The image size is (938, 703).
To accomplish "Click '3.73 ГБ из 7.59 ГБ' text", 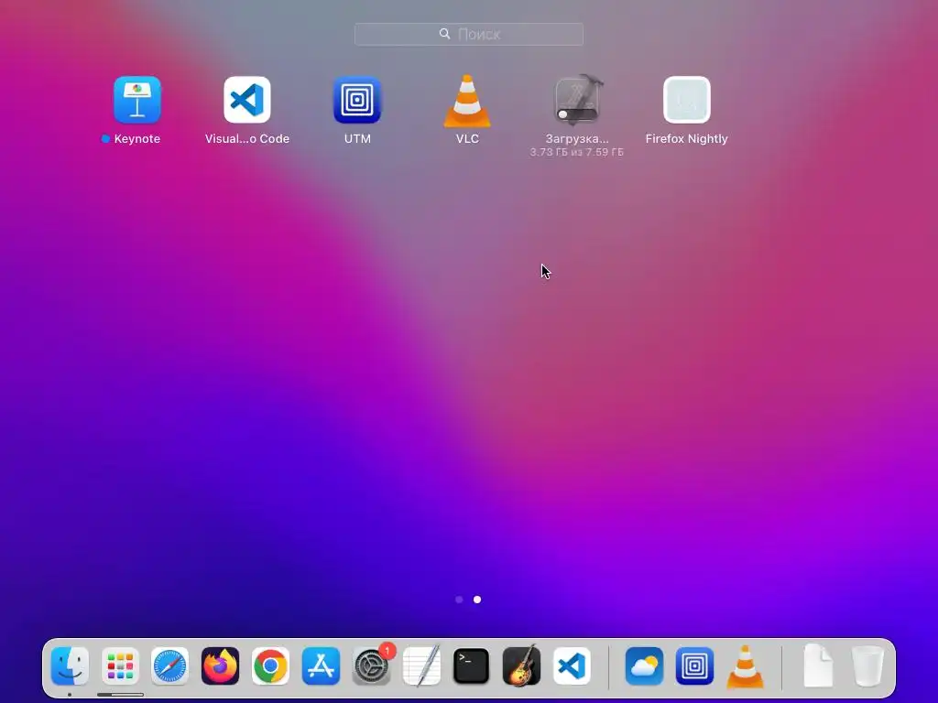I will [x=577, y=153].
